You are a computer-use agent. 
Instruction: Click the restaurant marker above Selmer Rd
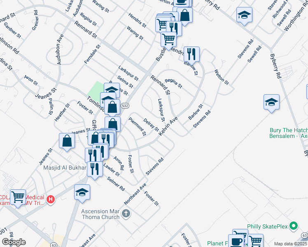click(x=95, y=169)
